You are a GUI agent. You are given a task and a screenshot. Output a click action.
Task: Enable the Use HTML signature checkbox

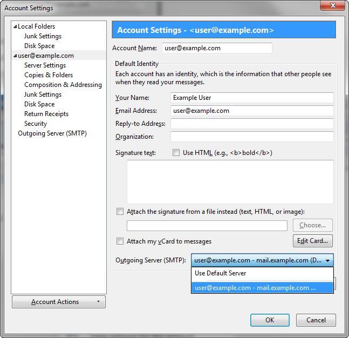(x=176, y=153)
